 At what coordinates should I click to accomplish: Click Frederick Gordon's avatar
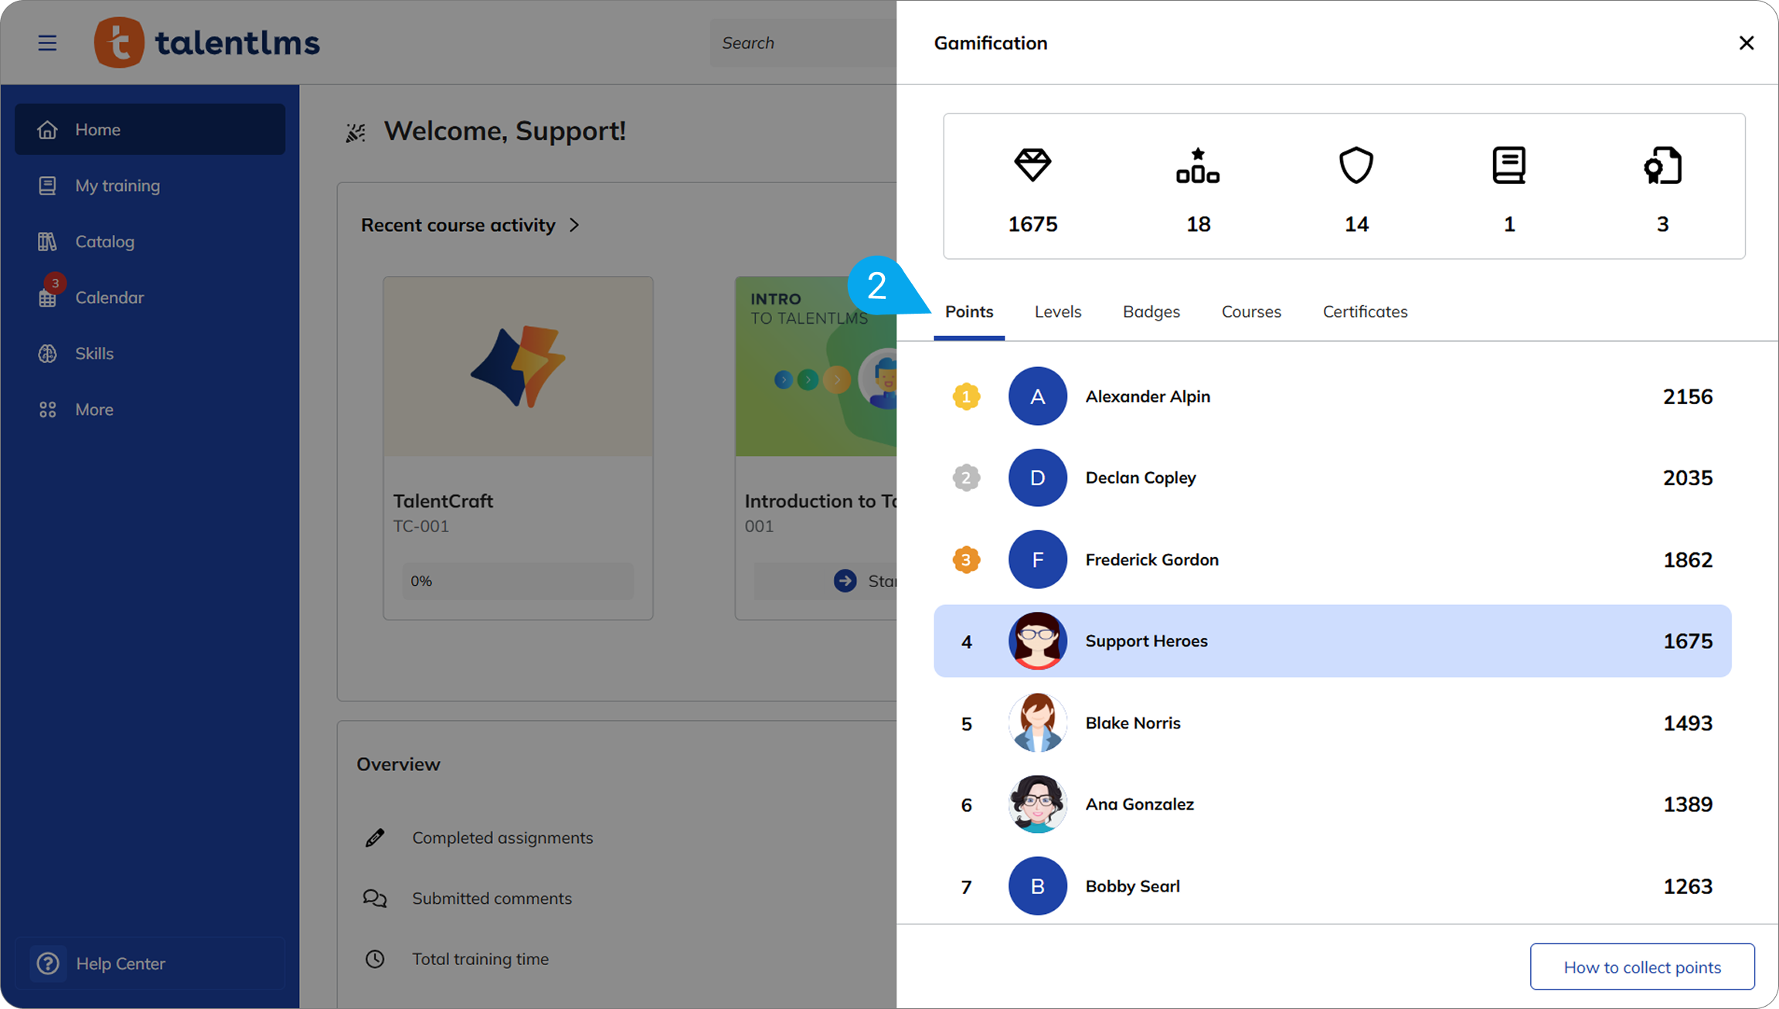[x=1037, y=559]
